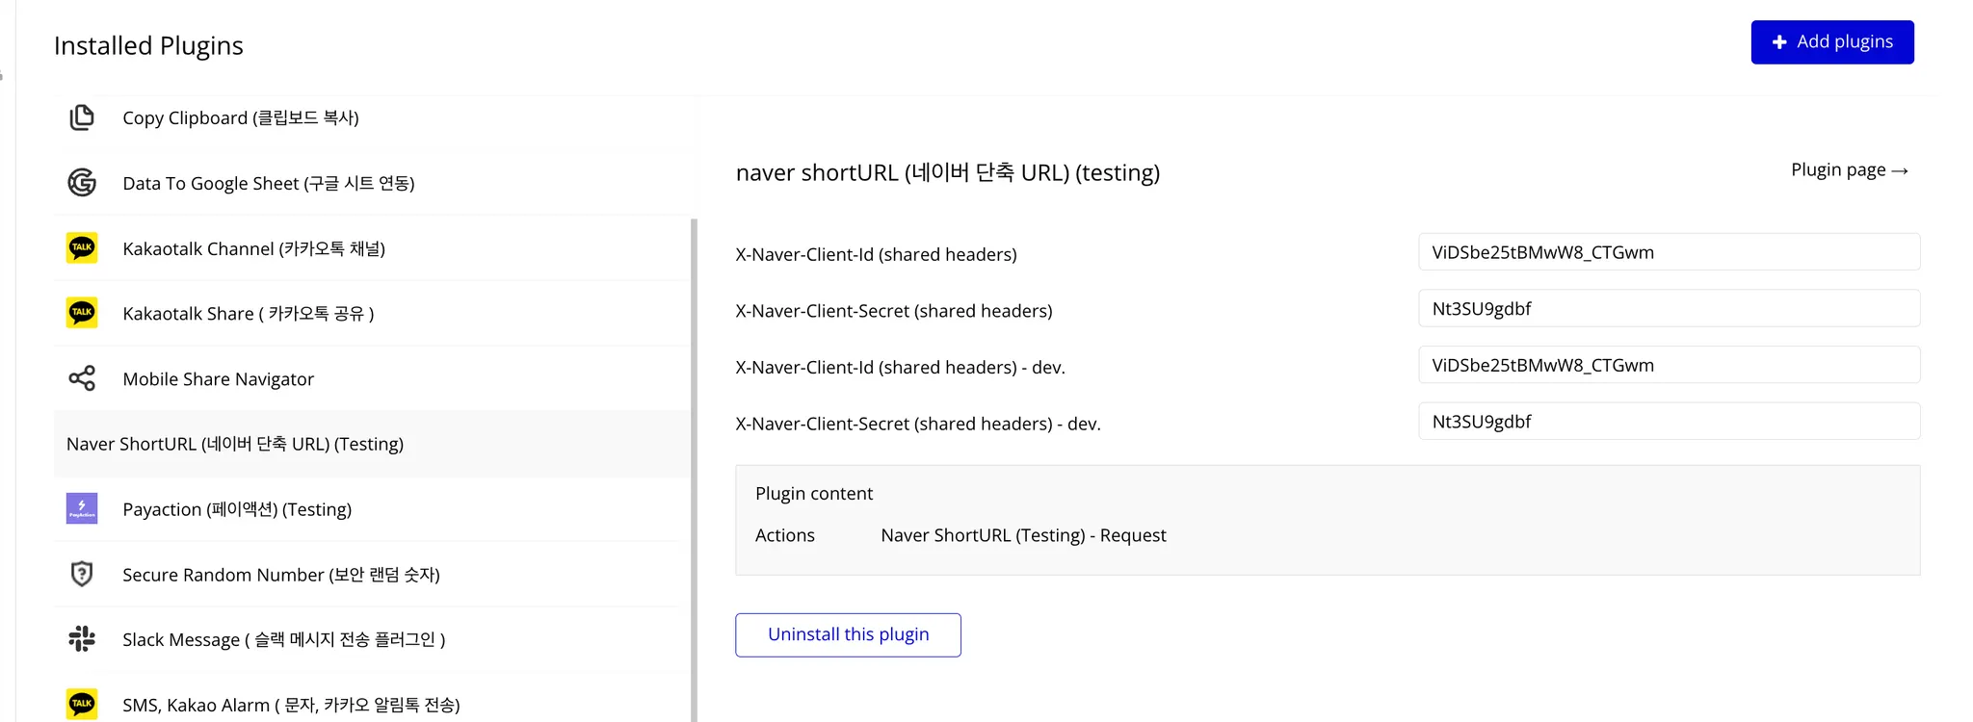The image size is (1973, 722).
Task: Click the Installed Plugins heading
Action: (148, 45)
